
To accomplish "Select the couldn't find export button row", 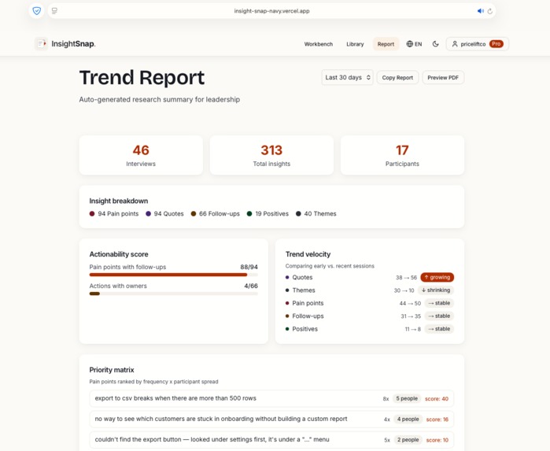I will click(271, 440).
